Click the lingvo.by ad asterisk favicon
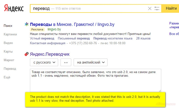The width and height of the screenshot is (179, 108). 26,24
